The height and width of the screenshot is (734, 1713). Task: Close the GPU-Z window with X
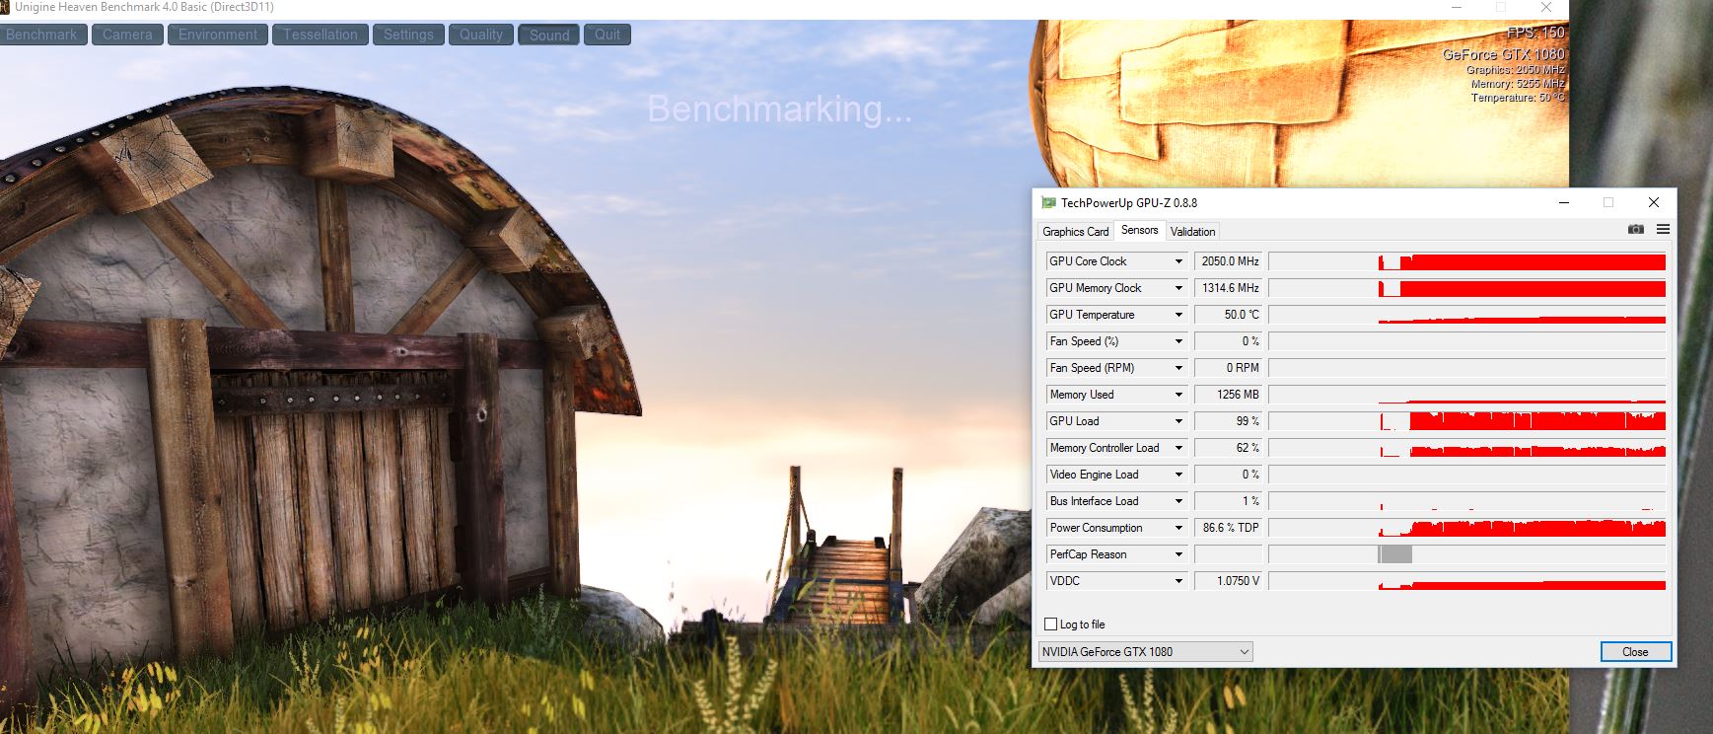1654,203
